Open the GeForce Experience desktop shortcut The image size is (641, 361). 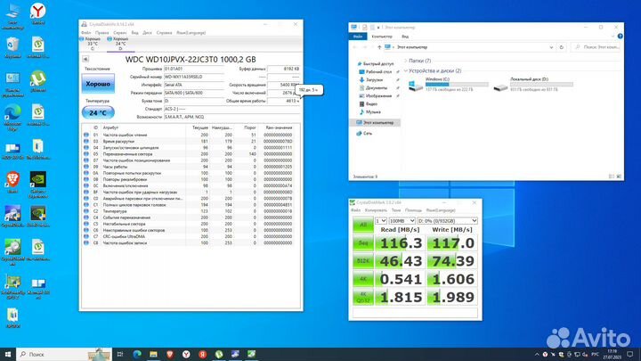click(38, 185)
